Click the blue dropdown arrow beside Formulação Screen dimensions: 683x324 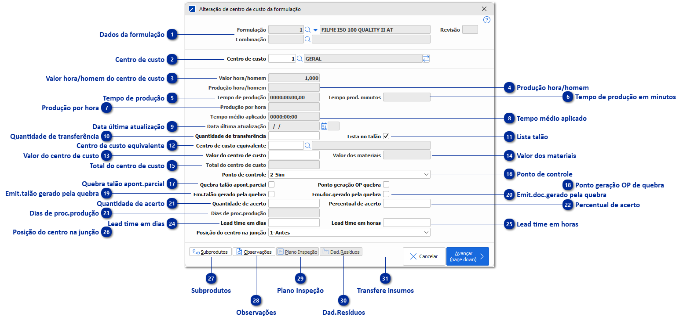[315, 30]
